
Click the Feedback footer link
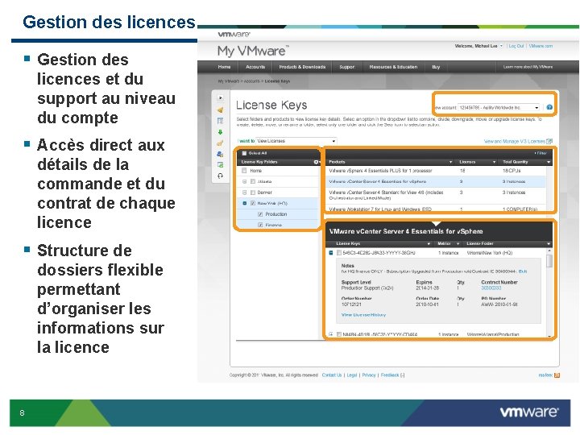click(390, 375)
